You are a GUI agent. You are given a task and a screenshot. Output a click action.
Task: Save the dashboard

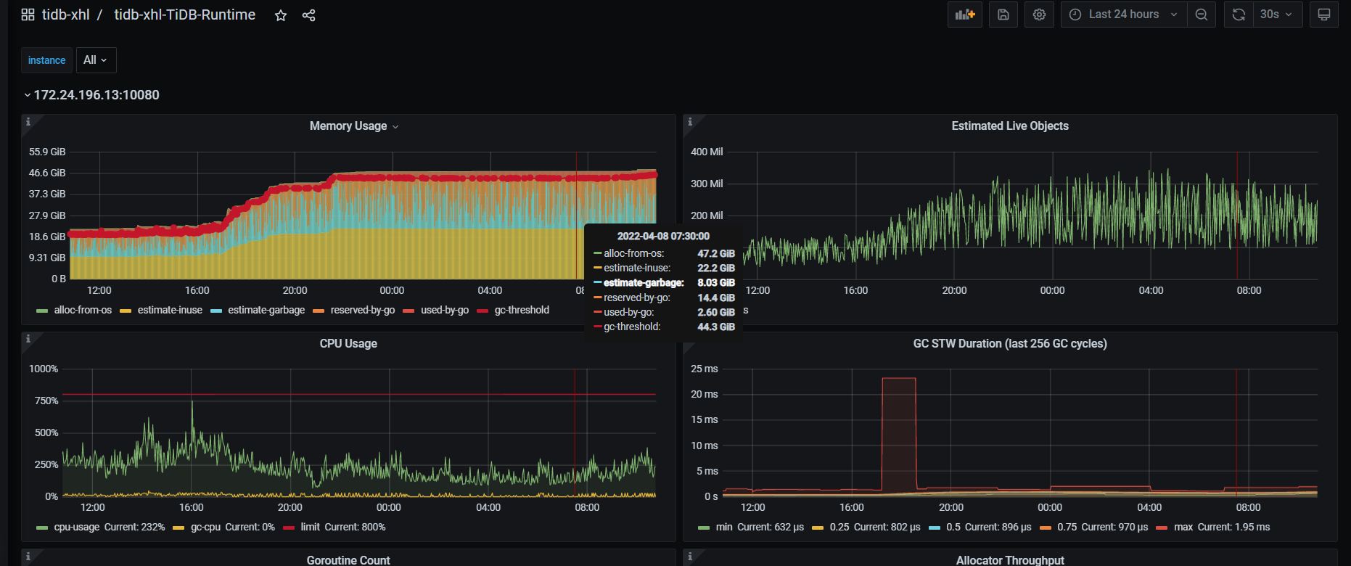1003,15
